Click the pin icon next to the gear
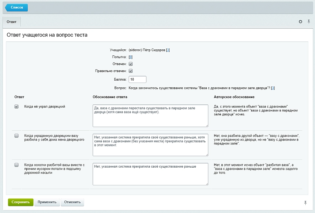Image resolution: width=315 pixels, height=213 pixels. click(x=309, y=22)
